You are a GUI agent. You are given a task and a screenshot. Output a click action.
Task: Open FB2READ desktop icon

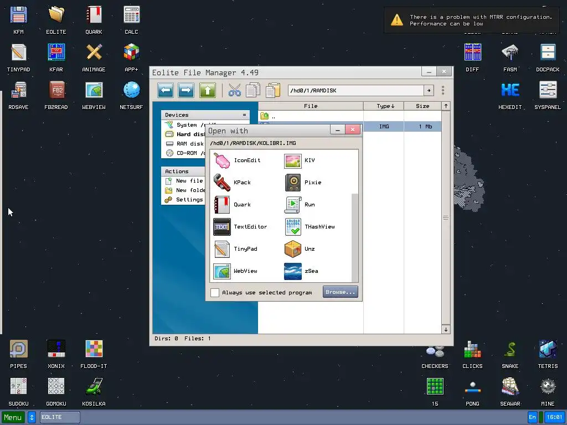coord(56,95)
